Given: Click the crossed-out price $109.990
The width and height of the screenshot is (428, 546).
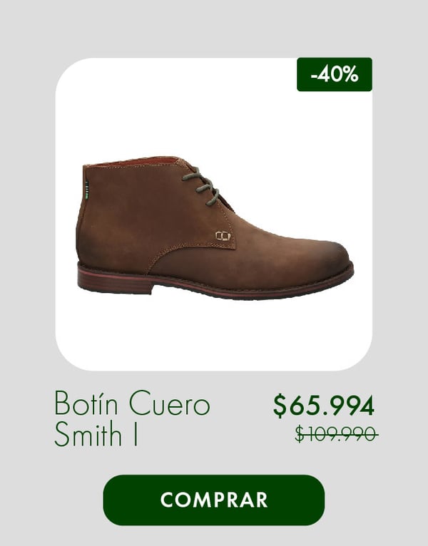Looking at the screenshot, I should pyautogui.click(x=336, y=433).
